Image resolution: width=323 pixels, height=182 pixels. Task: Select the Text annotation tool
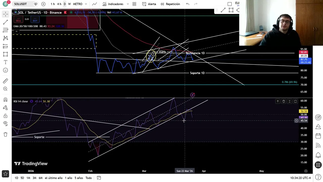[5, 62]
